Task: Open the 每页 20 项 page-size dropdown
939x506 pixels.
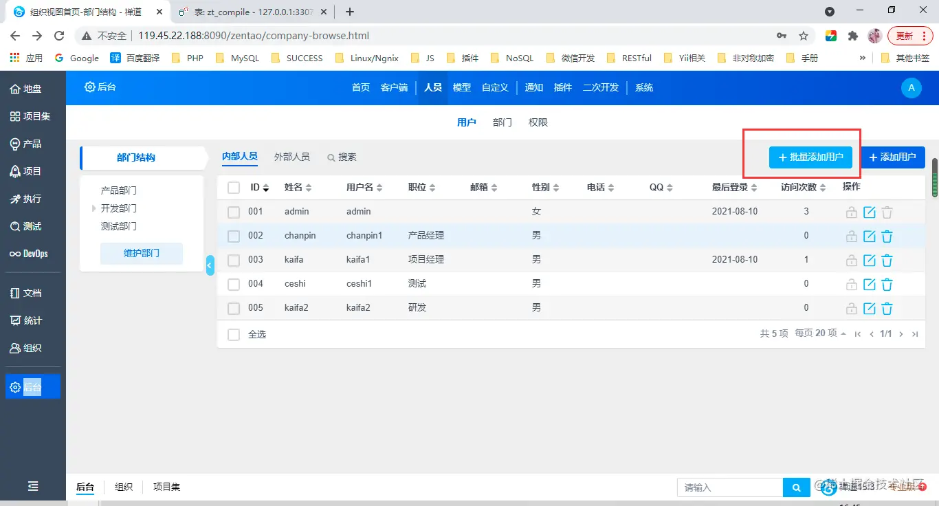Action: tap(820, 333)
